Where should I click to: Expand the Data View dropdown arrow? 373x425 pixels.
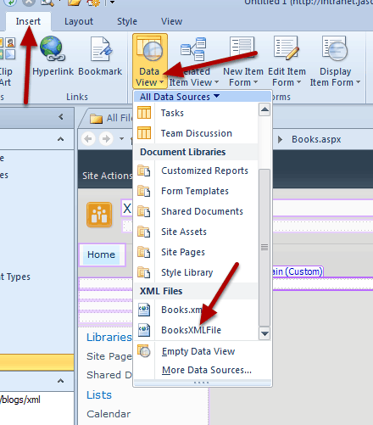point(161,82)
